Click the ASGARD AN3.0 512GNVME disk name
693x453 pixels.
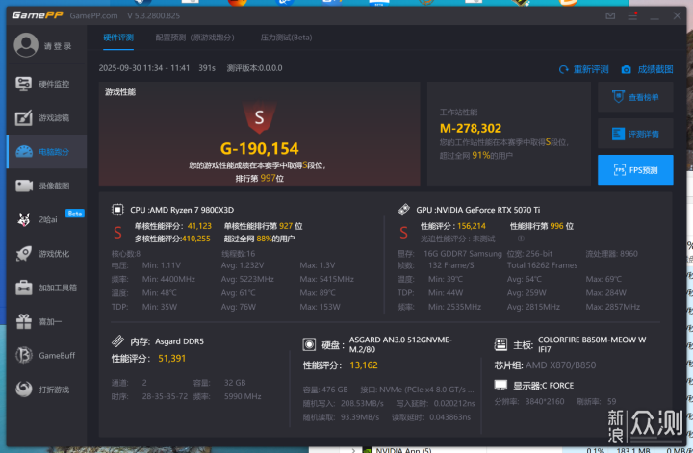click(400, 344)
